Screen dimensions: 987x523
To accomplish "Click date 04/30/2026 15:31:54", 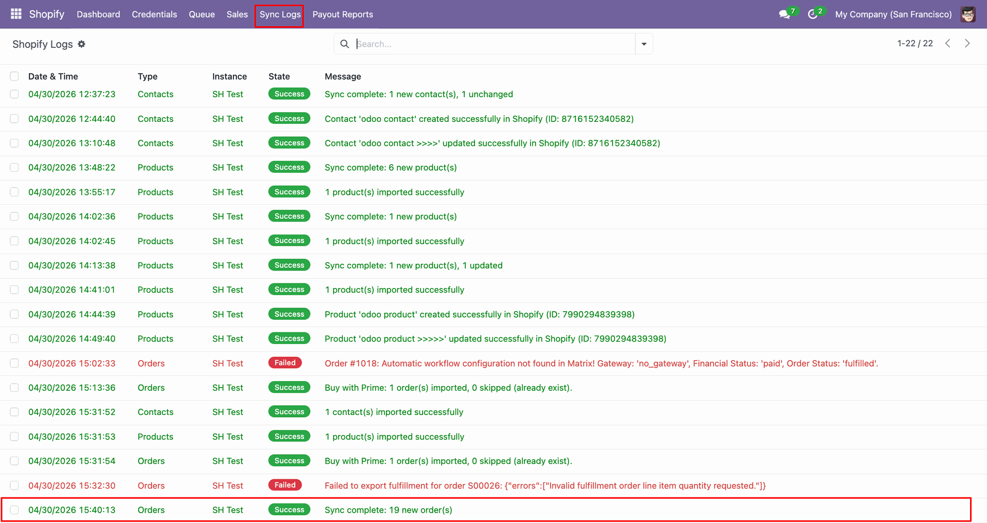I will 72,461.
